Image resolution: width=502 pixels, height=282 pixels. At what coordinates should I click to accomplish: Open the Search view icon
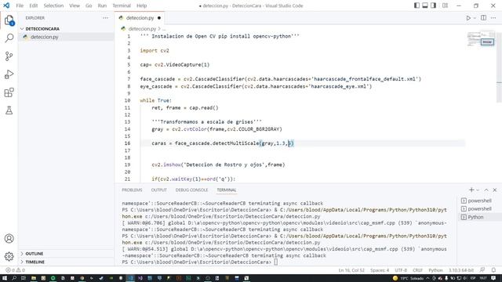click(x=9, y=38)
